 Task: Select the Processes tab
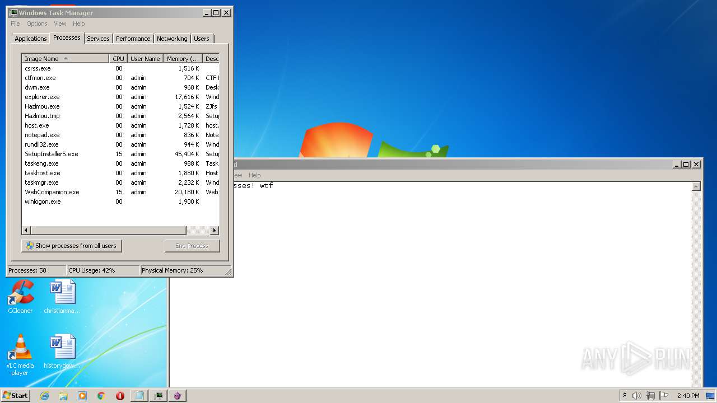[x=67, y=38]
